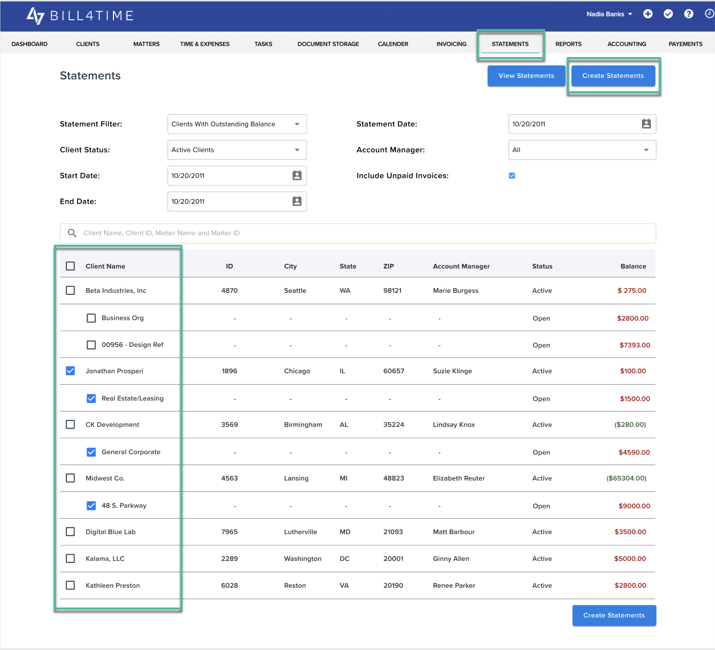Check the CK Development checkbox
715x650 pixels.
click(70, 425)
